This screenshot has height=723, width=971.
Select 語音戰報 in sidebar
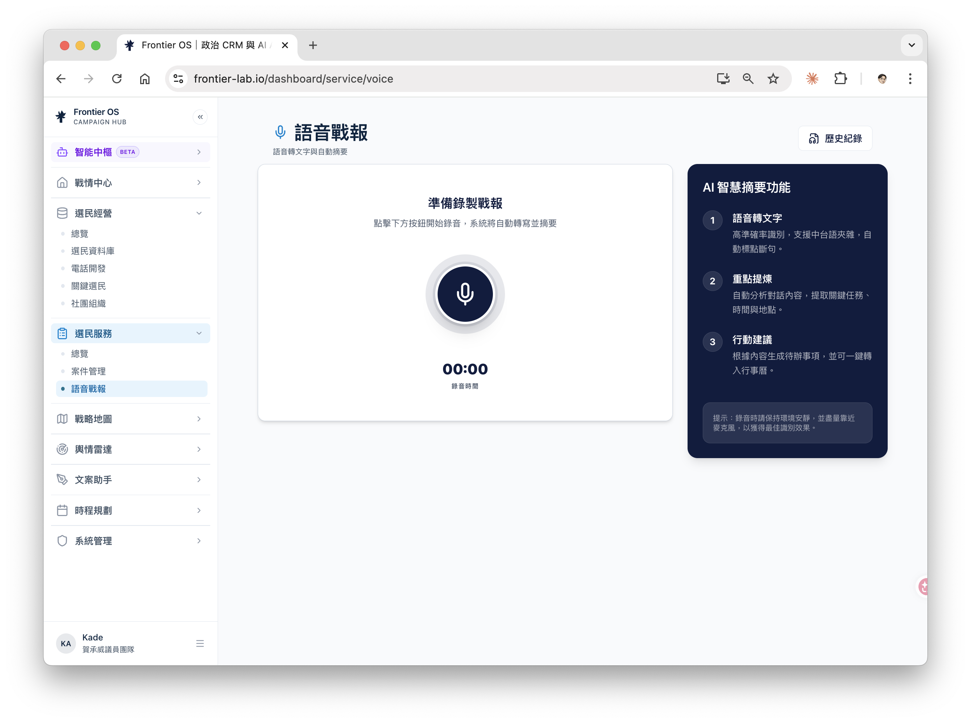pyautogui.click(x=132, y=389)
